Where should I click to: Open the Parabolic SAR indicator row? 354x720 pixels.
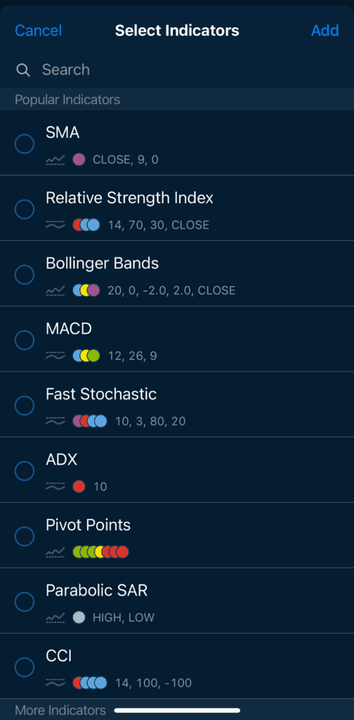pos(177,600)
